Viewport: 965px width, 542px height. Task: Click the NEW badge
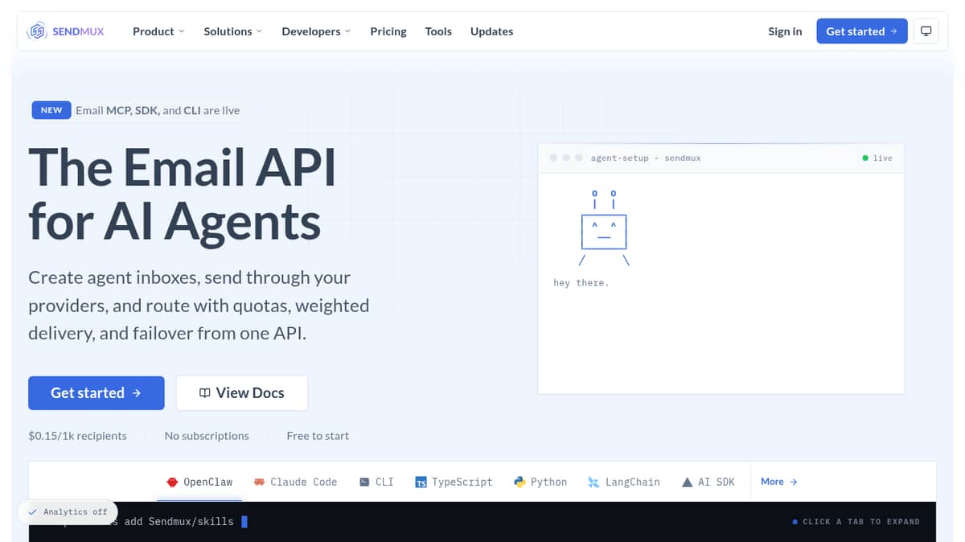coord(51,110)
